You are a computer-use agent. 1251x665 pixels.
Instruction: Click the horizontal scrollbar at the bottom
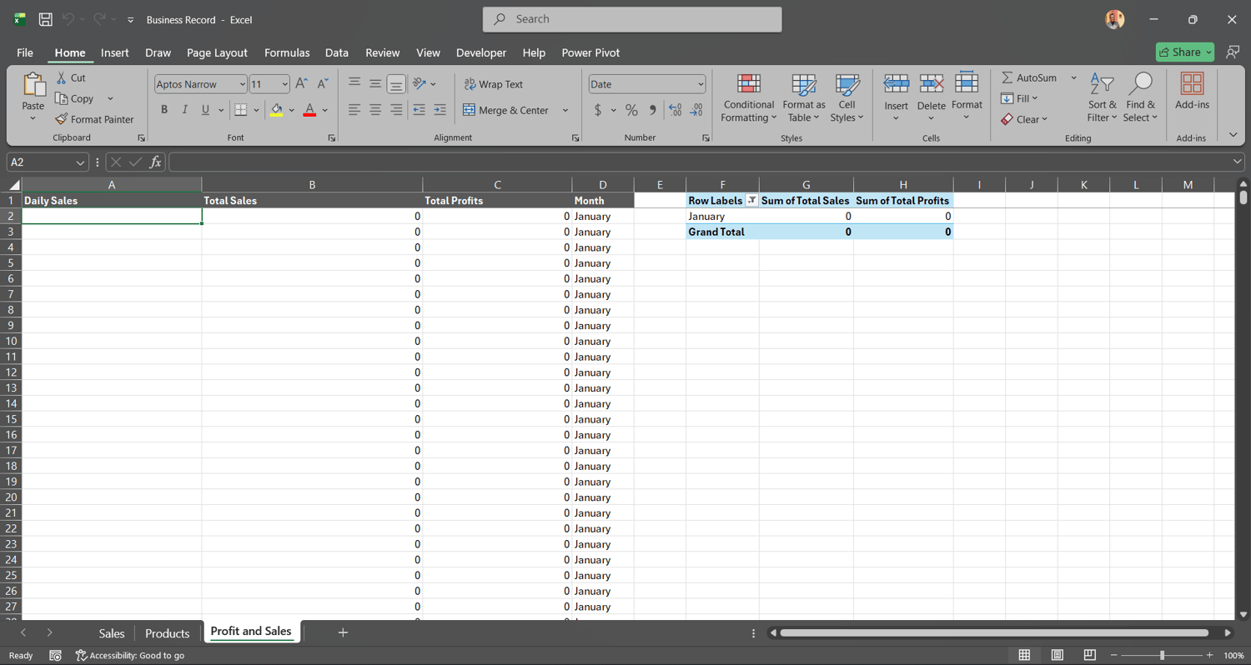[x=993, y=633]
